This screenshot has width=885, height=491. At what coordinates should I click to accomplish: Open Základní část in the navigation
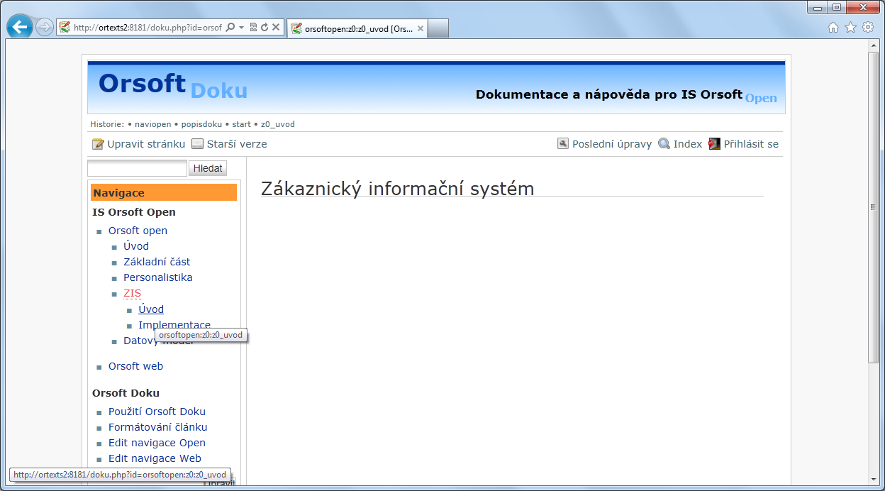pyautogui.click(x=157, y=262)
